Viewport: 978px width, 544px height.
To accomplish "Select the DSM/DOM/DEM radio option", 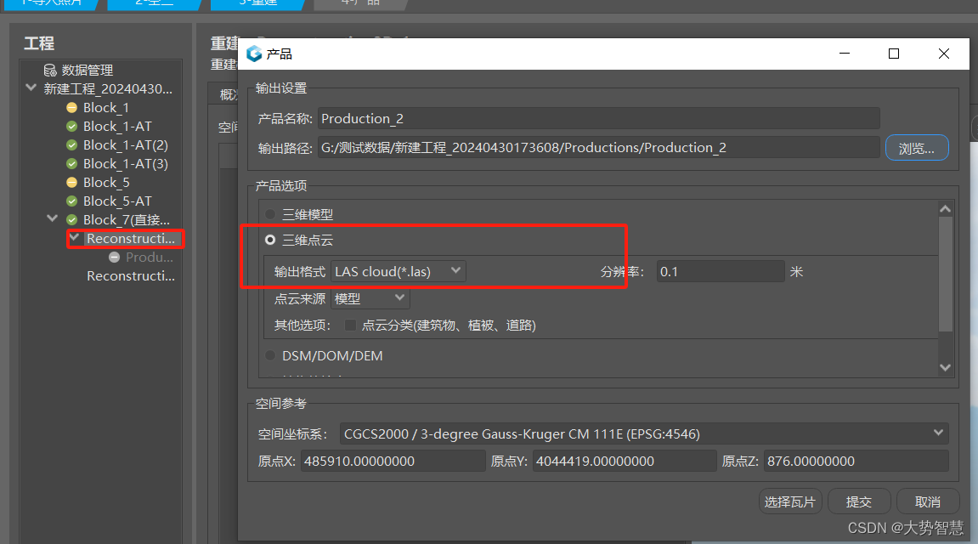I will (270, 355).
